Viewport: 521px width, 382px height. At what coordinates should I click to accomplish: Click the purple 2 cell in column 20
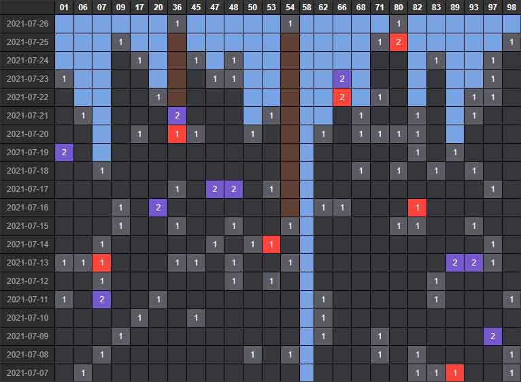point(158,207)
